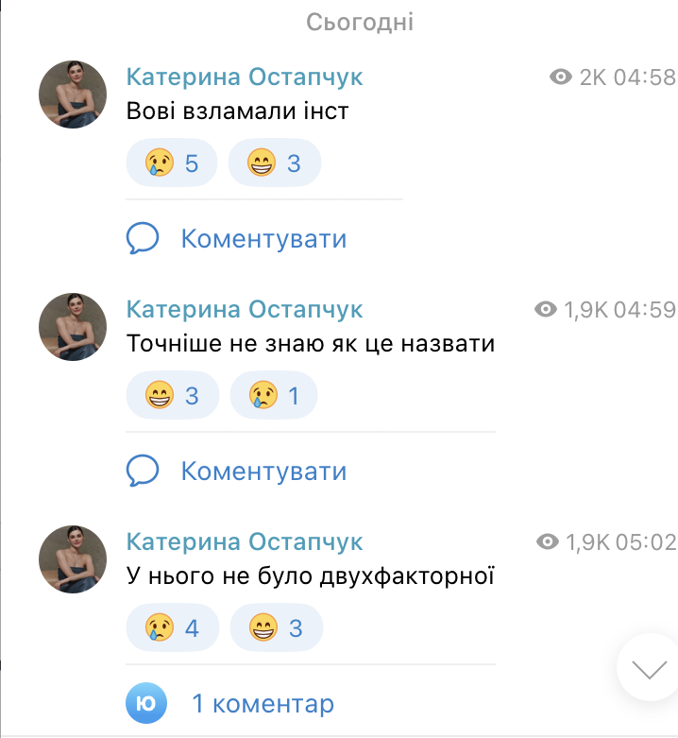The height and width of the screenshot is (738, 678).
Task: Click the 'Сьогодні' date header
Action: (x=360, y=22)
